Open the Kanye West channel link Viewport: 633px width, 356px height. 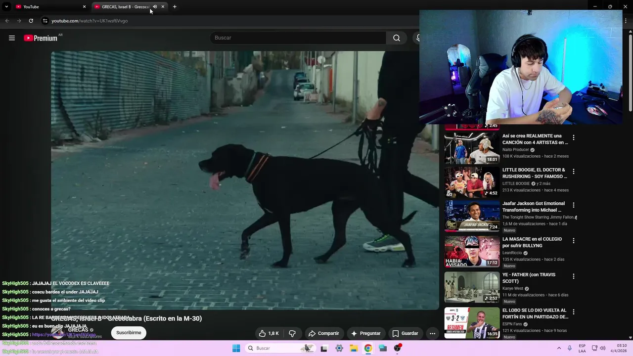[x=513, y=288]
